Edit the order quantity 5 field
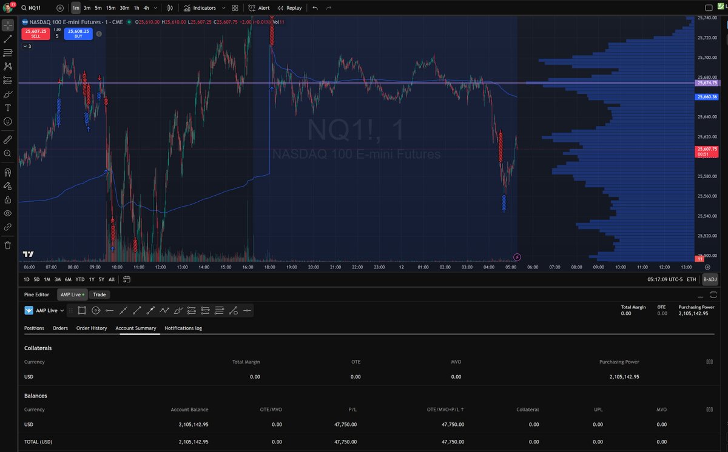Viewport: 728px width, 452px height. click(x=56, y=36)
